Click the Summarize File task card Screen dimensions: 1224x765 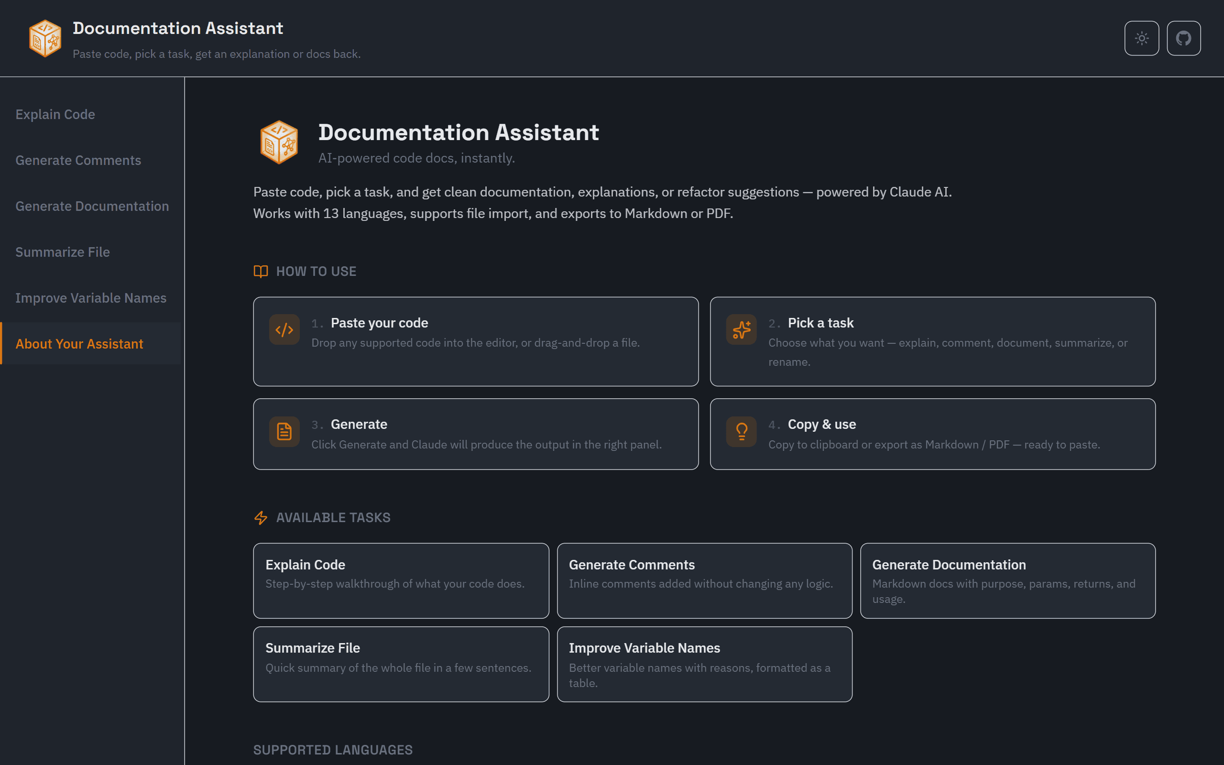coord(401,664)
